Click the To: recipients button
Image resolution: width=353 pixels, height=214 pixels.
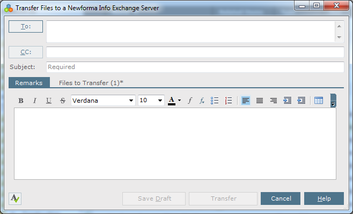point(26,27)
